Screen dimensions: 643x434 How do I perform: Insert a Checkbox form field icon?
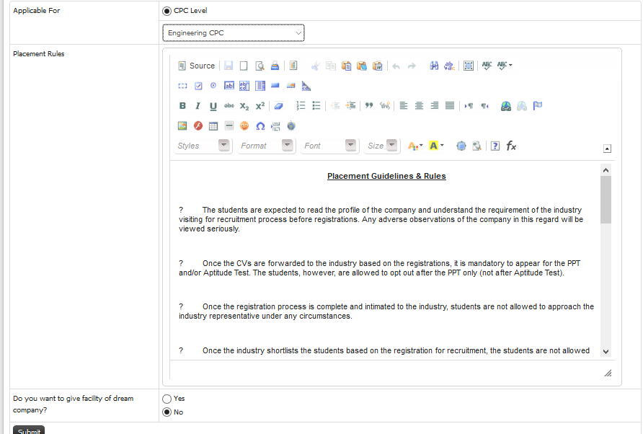(198, 86)
